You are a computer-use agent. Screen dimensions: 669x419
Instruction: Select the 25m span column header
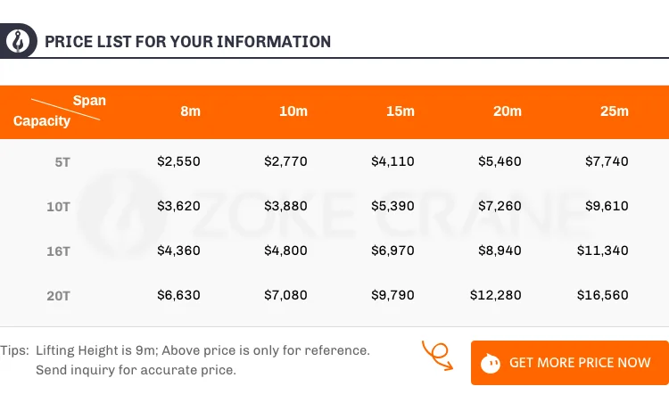(x=615, y=111)
